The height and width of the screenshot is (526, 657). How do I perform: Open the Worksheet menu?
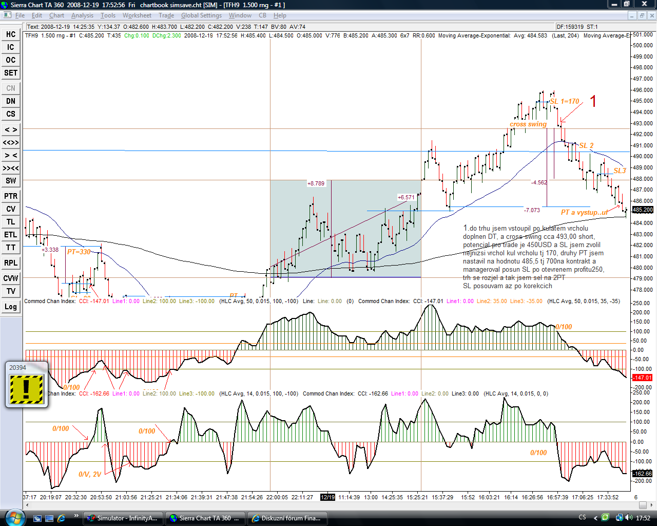point(137,15)
